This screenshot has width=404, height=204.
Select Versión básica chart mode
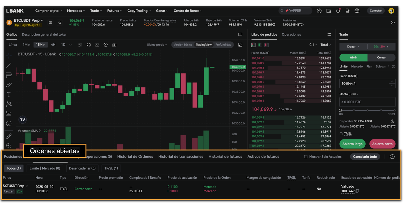(183, 45)
